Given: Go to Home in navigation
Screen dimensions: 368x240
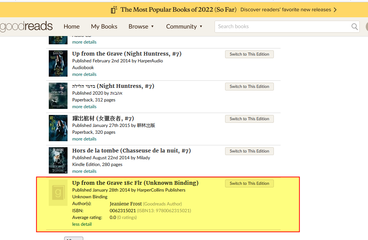Looking at the screenshot, I should (x=72, y=27).
